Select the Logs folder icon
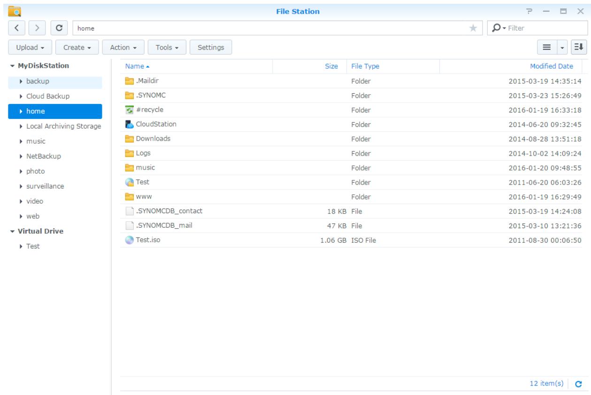The width and height of the screenshot is (591, 395). (x=130, y=154)
